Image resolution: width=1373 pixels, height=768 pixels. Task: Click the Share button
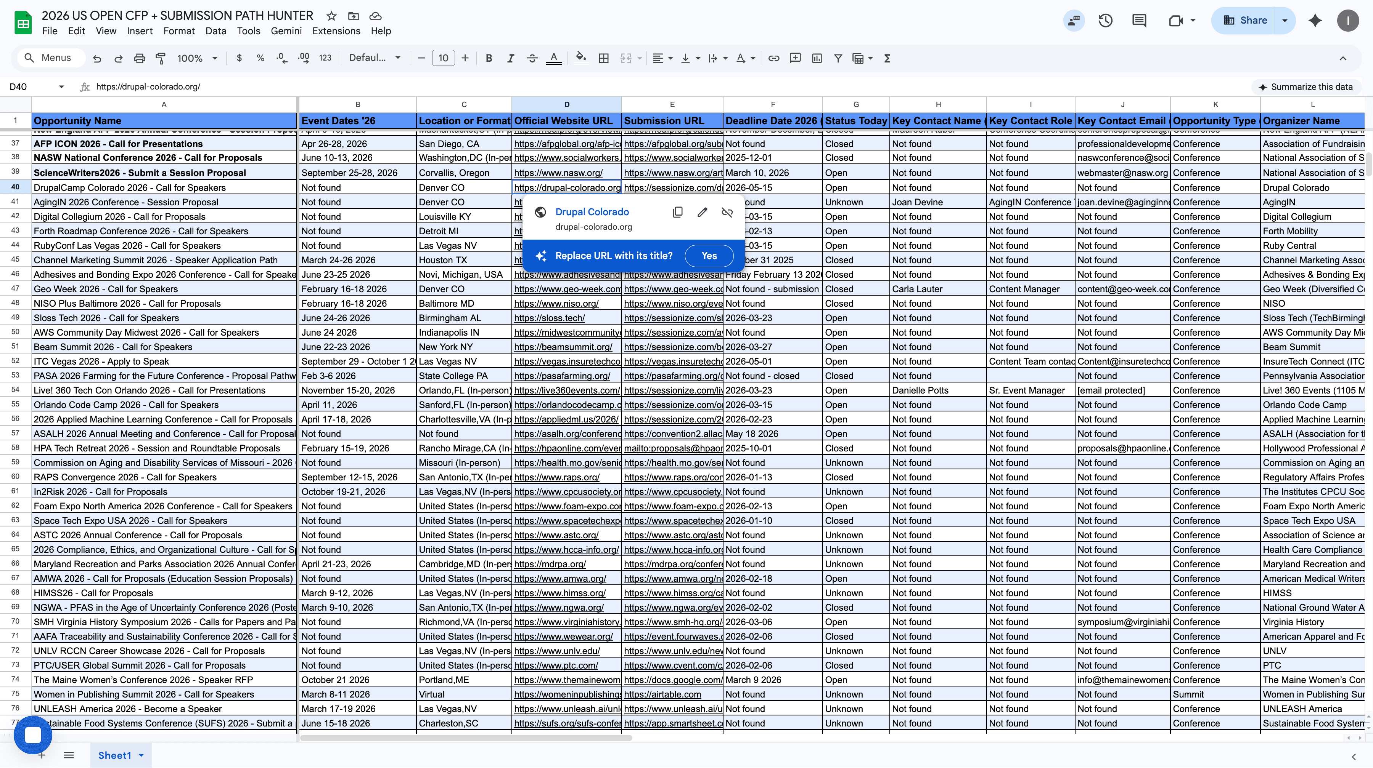(x=1243, y=21)
